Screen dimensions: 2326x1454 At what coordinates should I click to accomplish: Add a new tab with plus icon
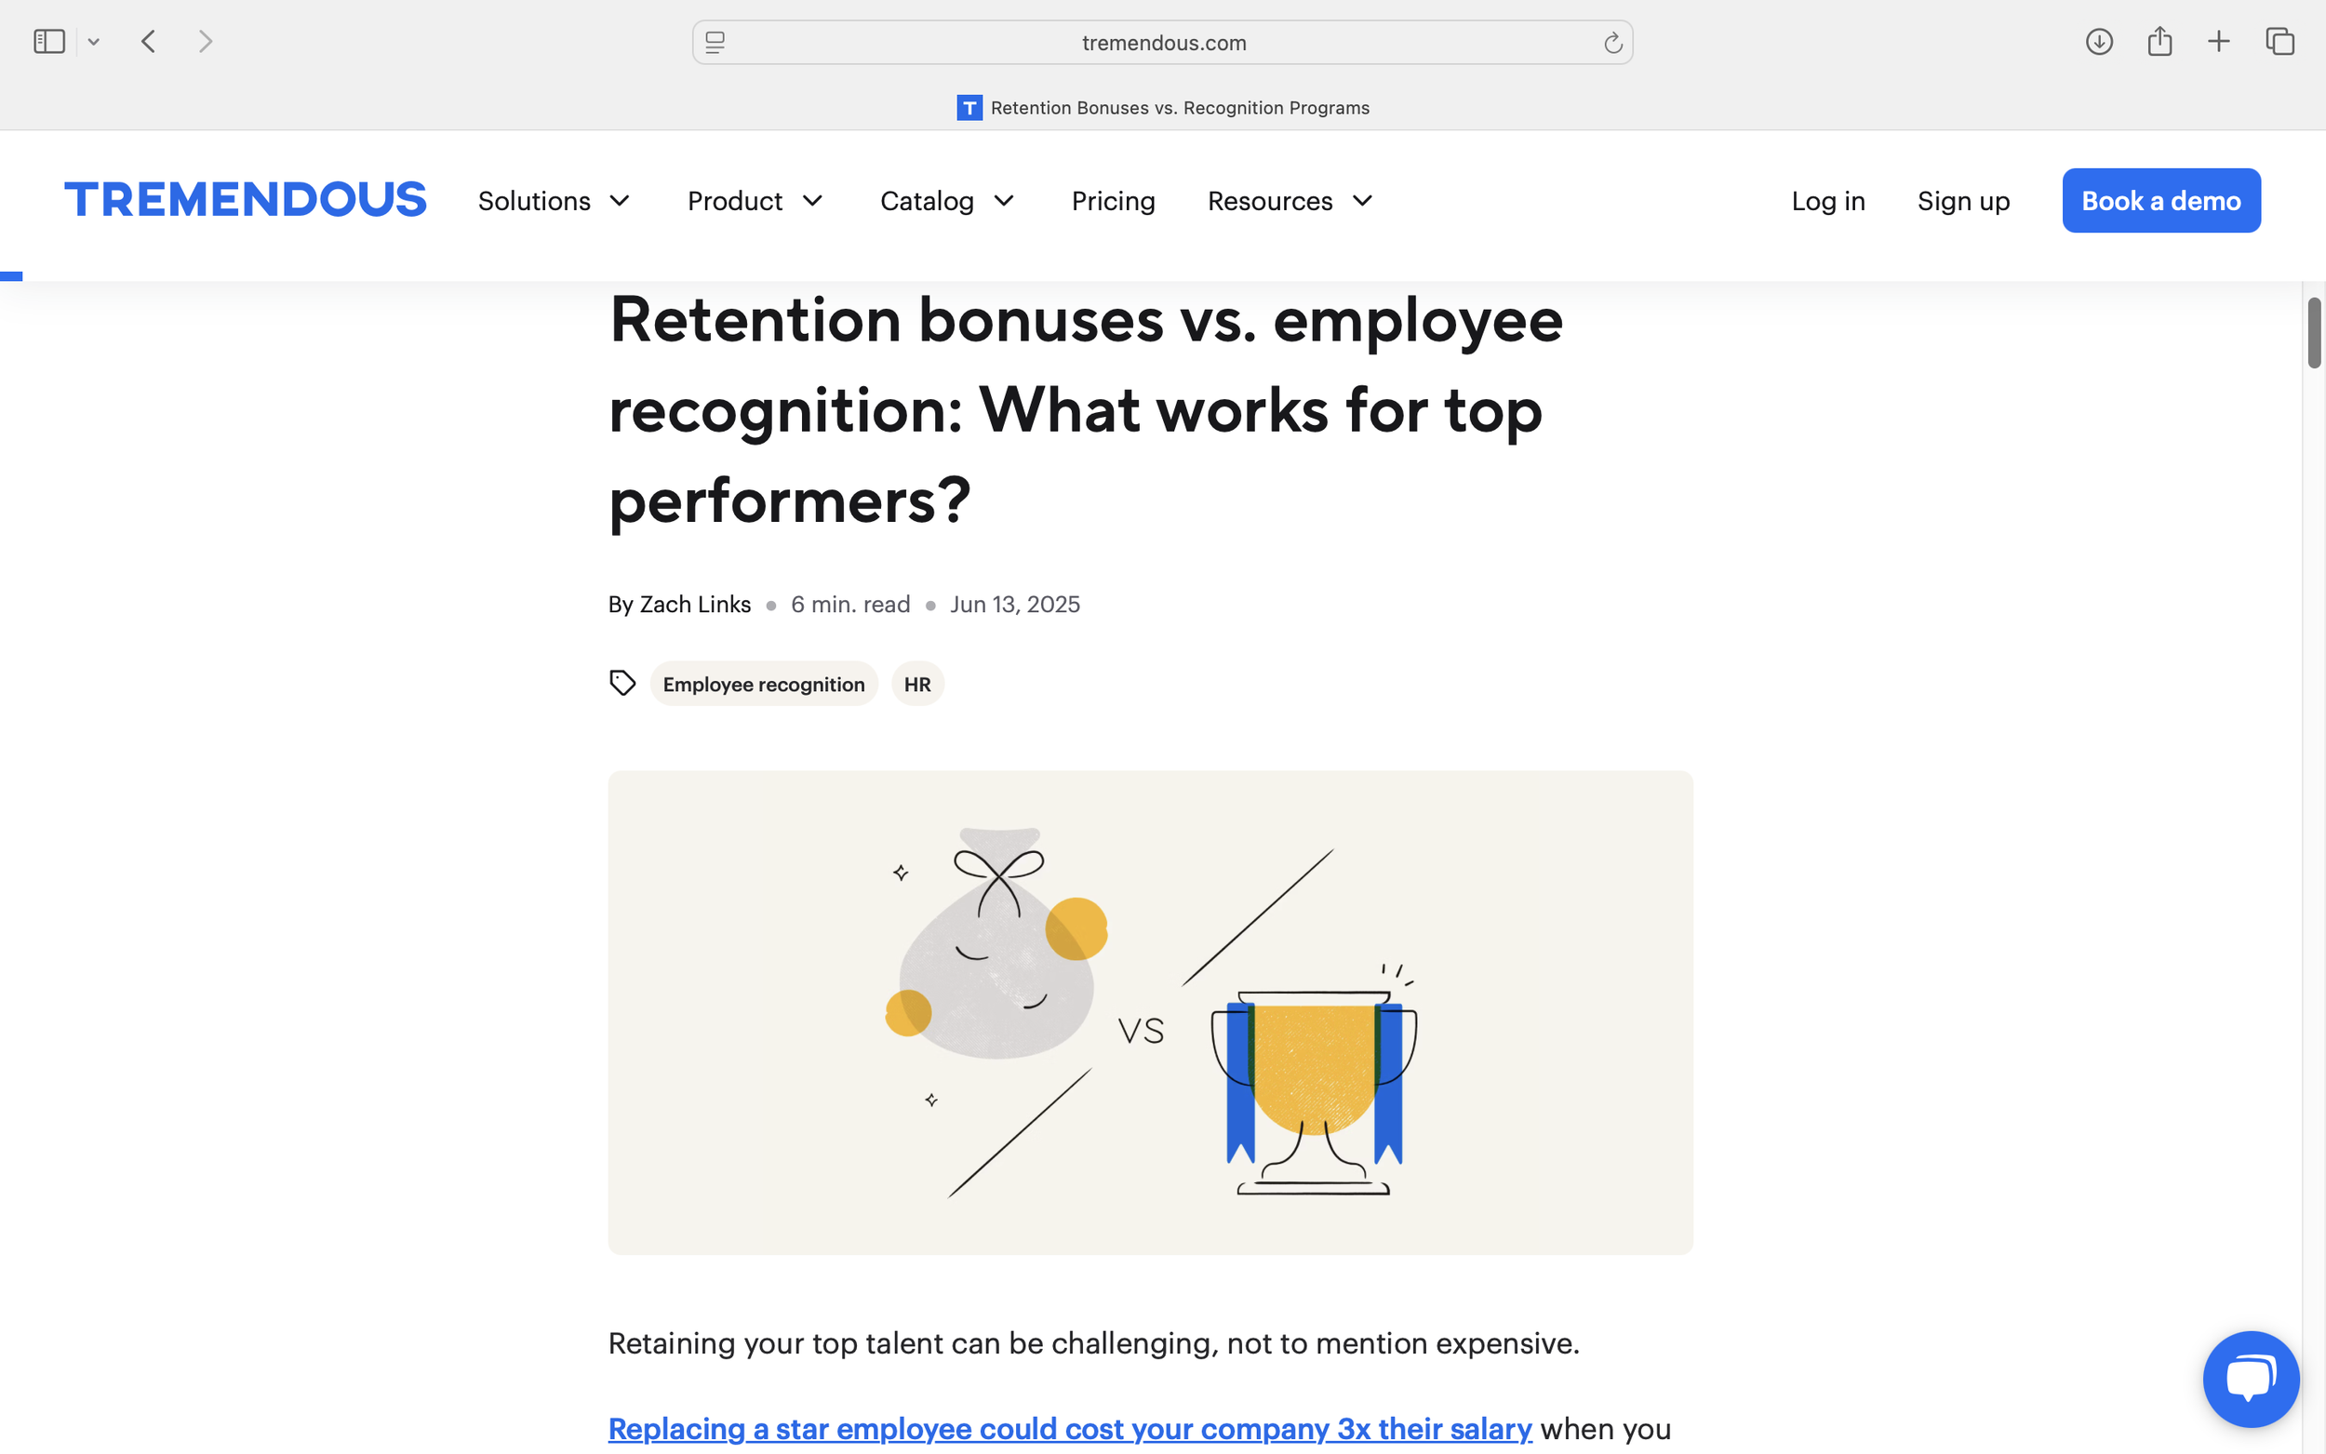click(x=2218, y=41)
